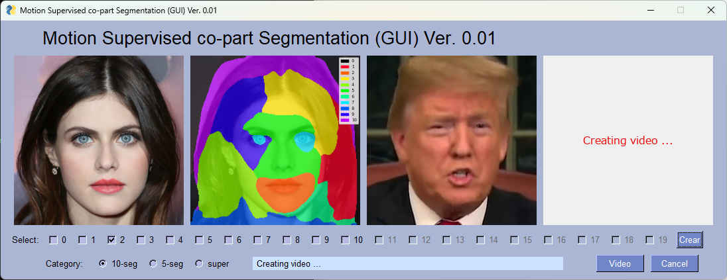Choose the super category option
This screenshot has height=280, width=727.
click(199, 263)
